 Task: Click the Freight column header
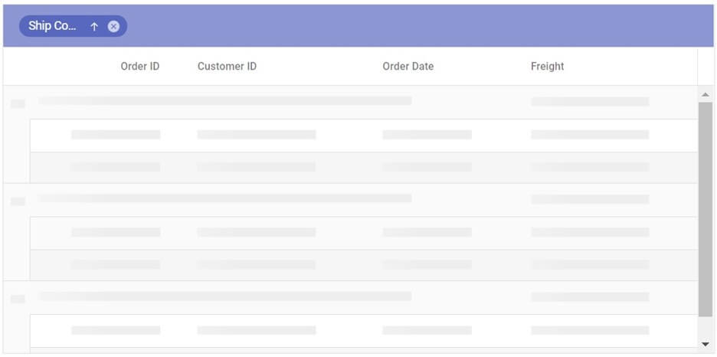click(x=547, y=67)
